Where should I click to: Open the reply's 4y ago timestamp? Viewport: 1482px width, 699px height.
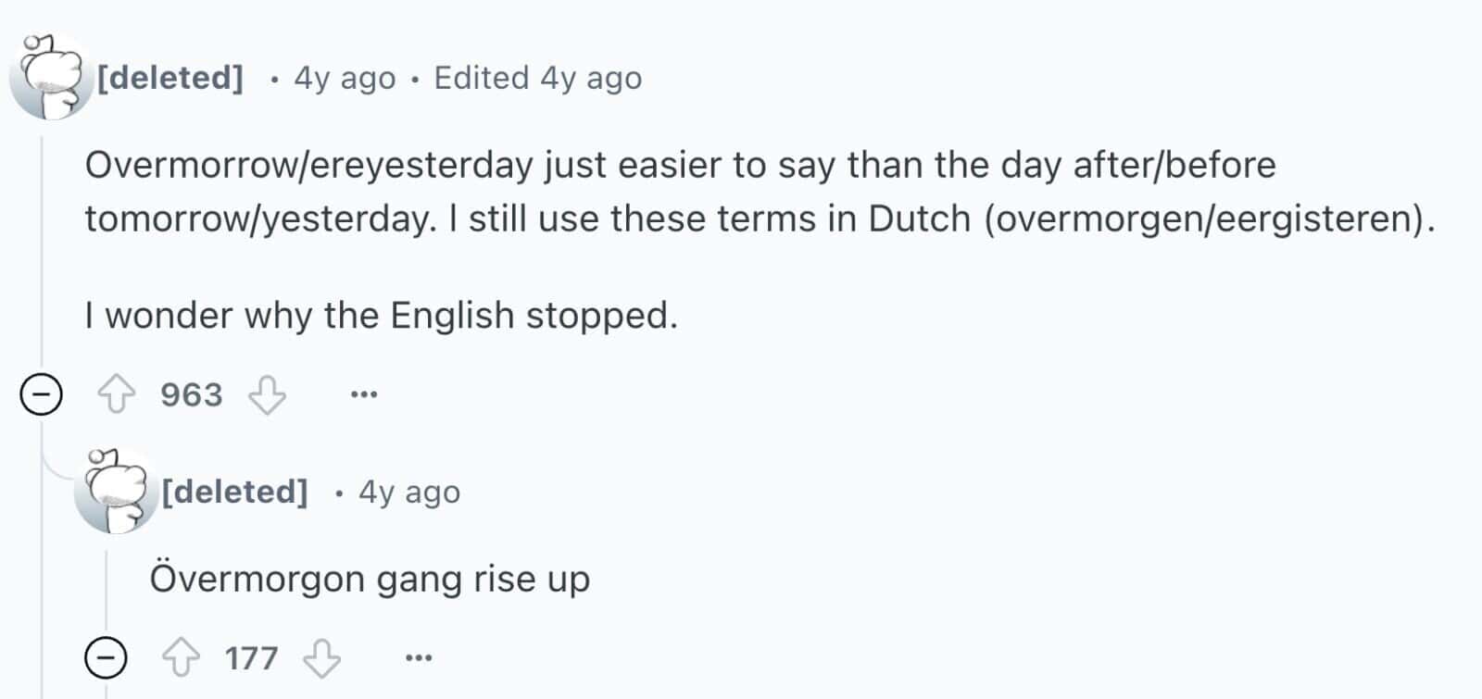point(409,493)
